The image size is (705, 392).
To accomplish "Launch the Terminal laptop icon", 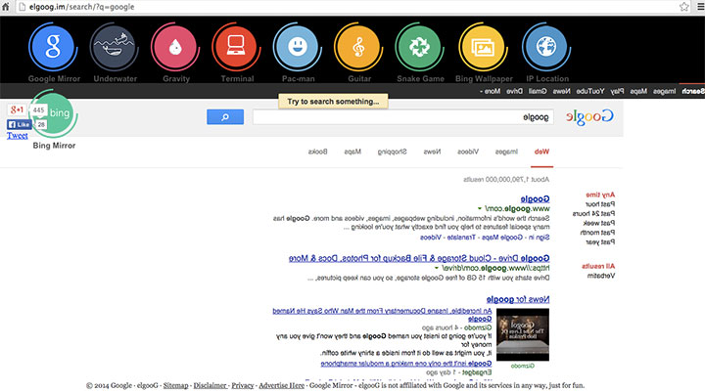I will (236, 47).
